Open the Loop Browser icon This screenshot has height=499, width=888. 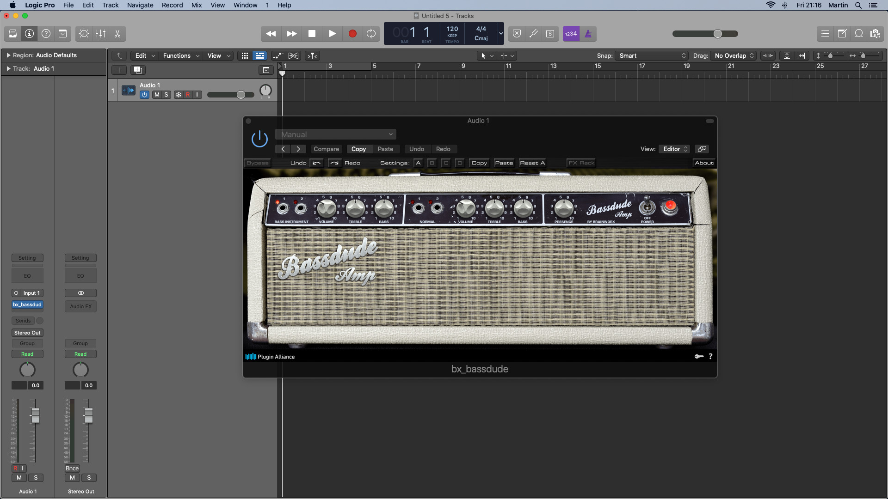(858, 34)
